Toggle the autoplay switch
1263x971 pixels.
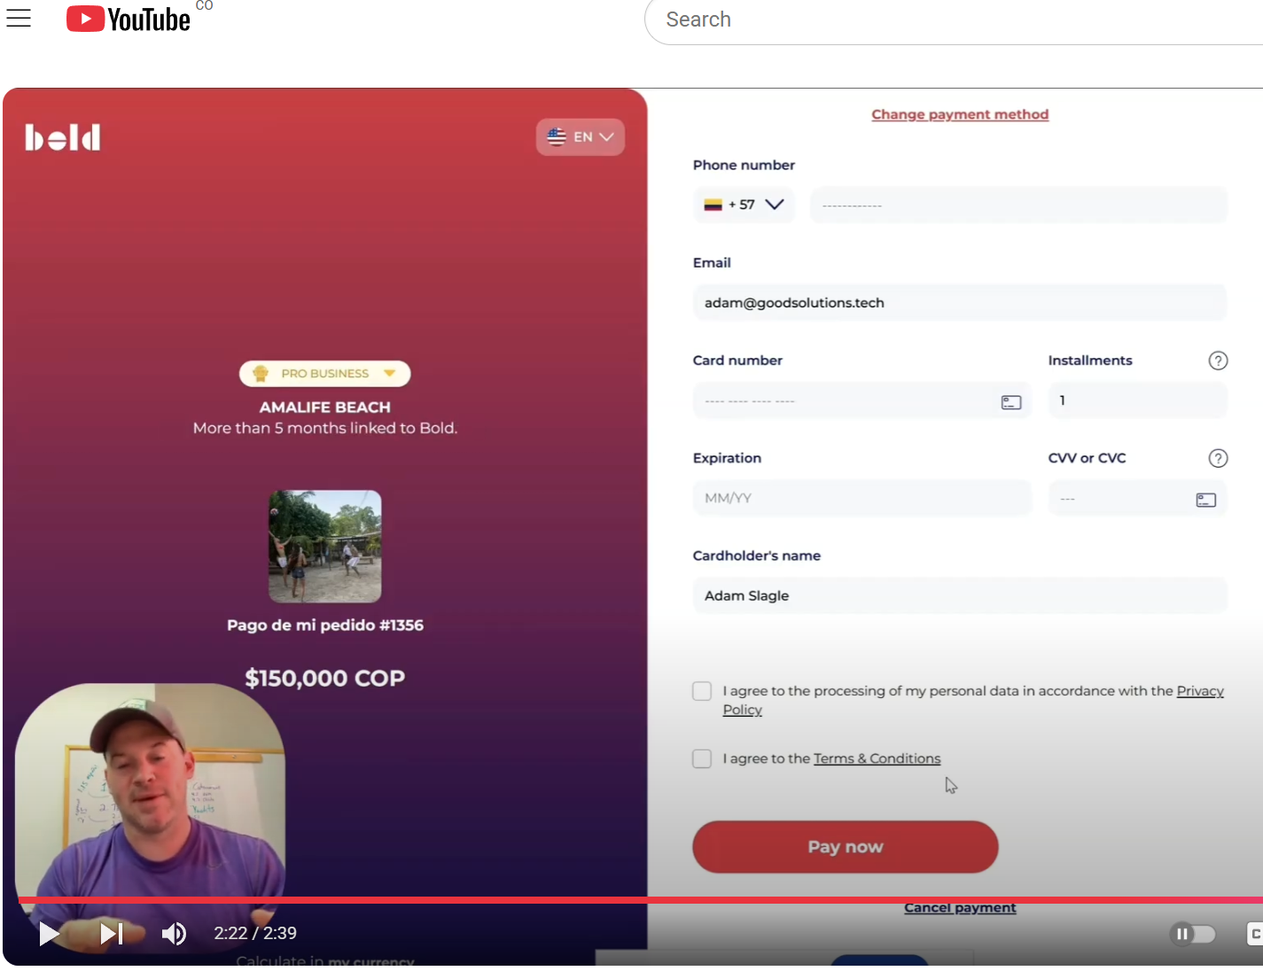coord(1193,934)
